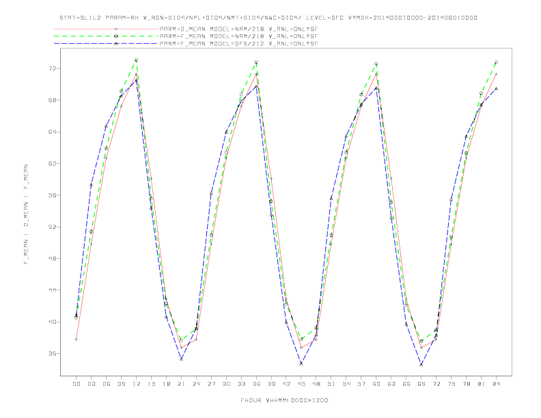Click x-axis tick label 18

pos(166,384)
